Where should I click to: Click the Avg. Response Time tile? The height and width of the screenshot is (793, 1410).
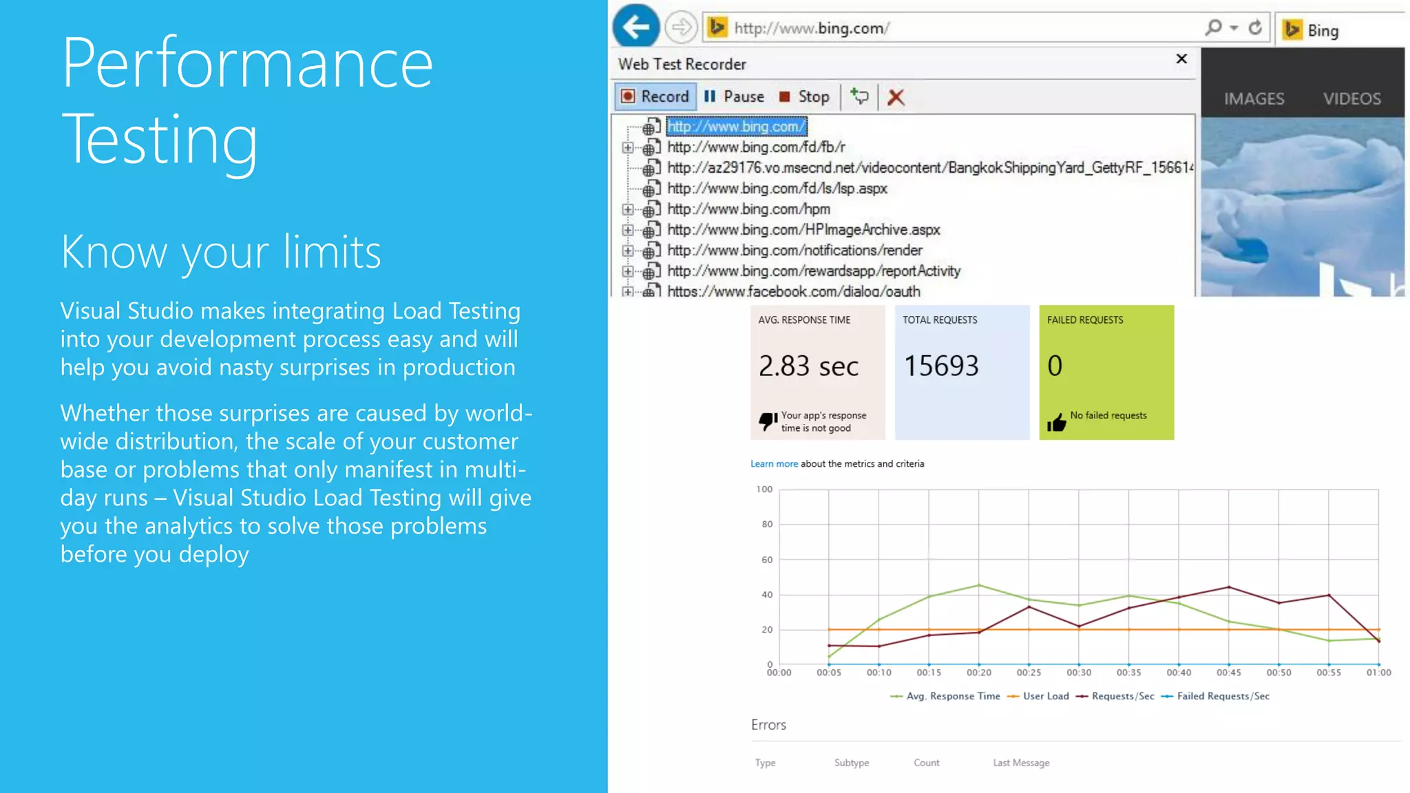[817, 372]
